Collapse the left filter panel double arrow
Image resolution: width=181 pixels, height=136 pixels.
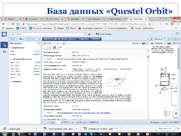39,39
